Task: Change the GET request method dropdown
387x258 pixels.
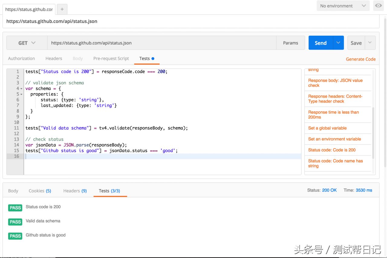Action: [27, 43]
